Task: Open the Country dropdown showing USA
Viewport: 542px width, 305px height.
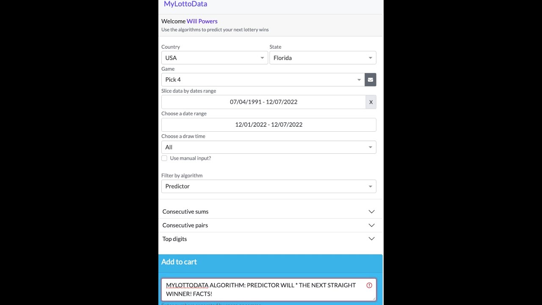Action: [215, 58]
